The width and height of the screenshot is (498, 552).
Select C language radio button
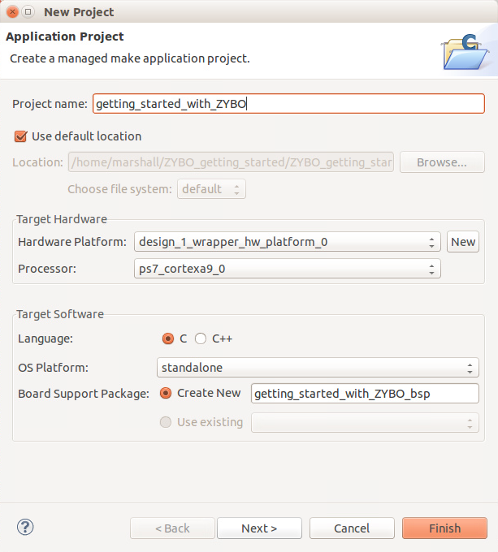(168, 339)
